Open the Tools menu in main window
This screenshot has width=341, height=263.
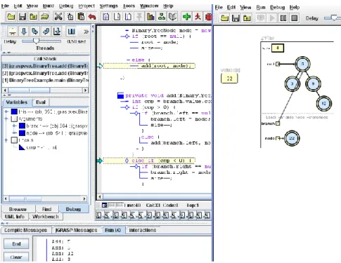(129, 6)
